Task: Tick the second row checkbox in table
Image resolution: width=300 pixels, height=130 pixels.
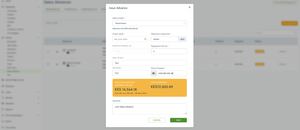Action: [x=48, y=64]
